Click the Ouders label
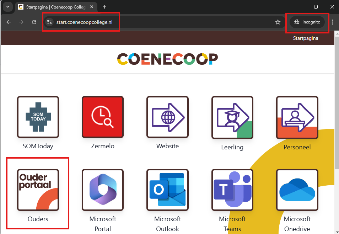The height and width of the screenshot is (234, 339). (38, 219)
